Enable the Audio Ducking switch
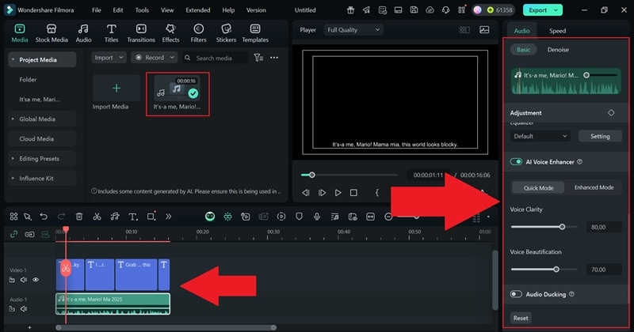634x332 pixels. click(516, 294)
